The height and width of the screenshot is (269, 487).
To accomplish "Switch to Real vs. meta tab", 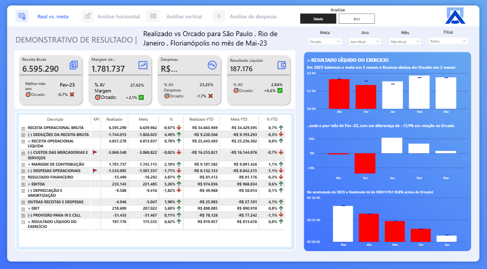I will [x=53, y=17].
